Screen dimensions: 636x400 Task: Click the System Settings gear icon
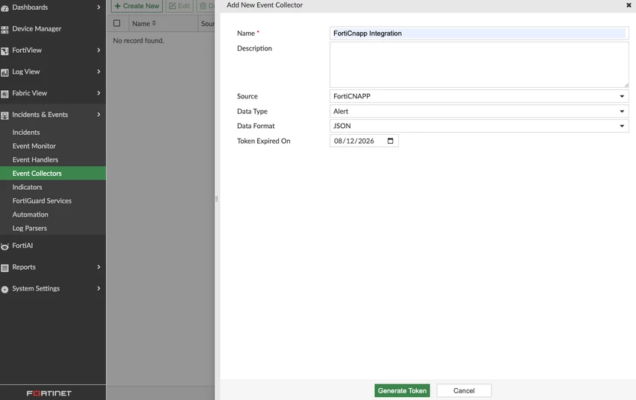pos(5,289)
